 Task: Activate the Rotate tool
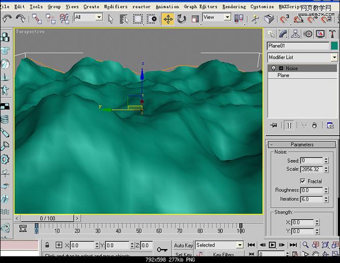click(181, 19)
